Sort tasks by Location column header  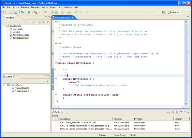pyautogui.click(x=182, y=119)
